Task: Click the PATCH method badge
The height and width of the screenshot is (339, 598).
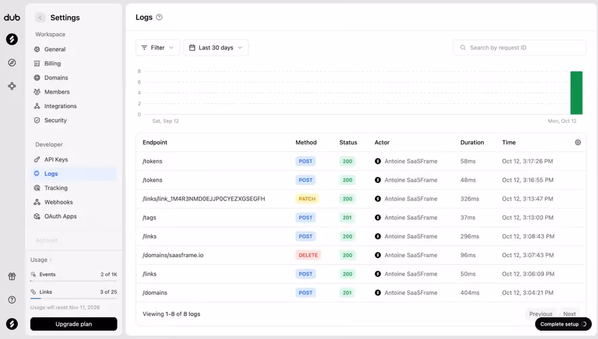Action: pyautogui.click(x=307, y=199)
